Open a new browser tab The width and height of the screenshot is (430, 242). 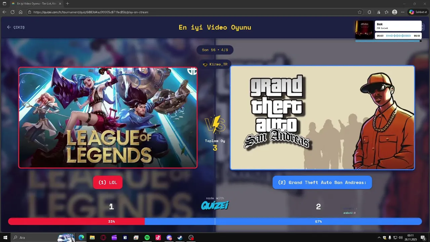pyautogui.click(x=68, y=4)
